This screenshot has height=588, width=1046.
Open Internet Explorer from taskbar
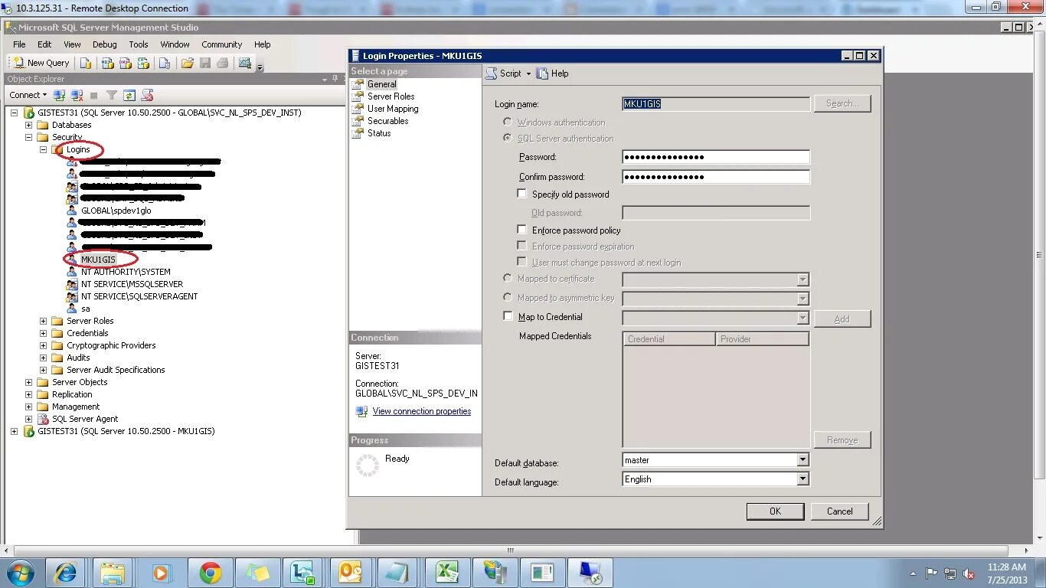point(67,573)
